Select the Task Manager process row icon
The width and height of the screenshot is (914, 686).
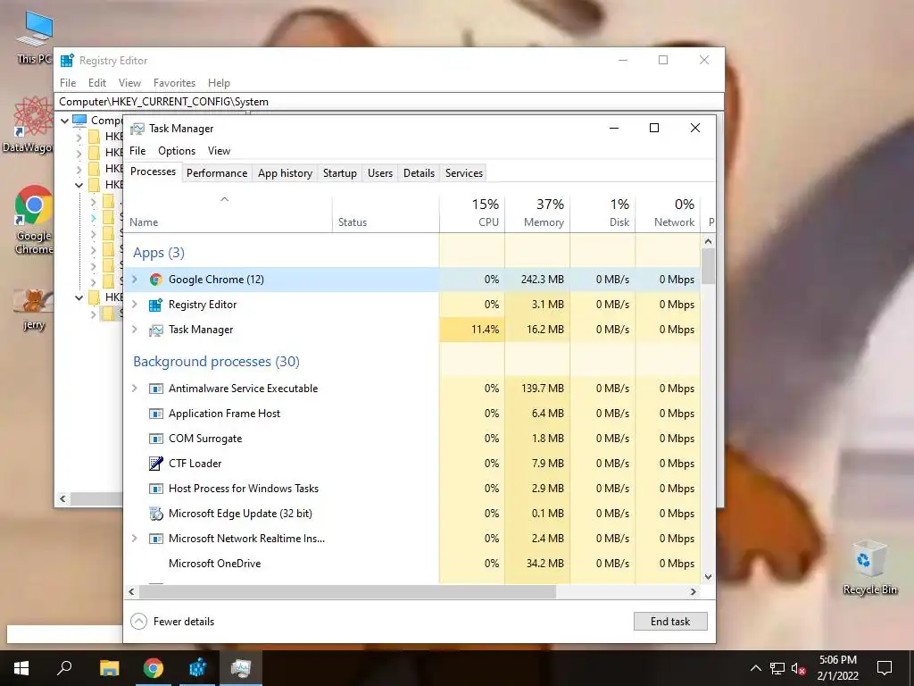click(x=155, y=330)
